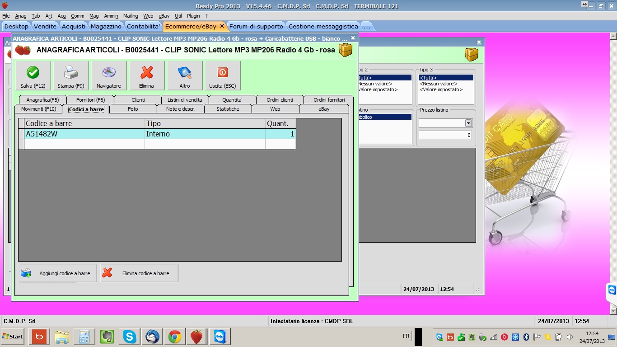This screenshot has width=617, height=347.
Task: Close the Ecommerce/eBay workspace tab
Action: pyautogui.click(x=222, y=26)
